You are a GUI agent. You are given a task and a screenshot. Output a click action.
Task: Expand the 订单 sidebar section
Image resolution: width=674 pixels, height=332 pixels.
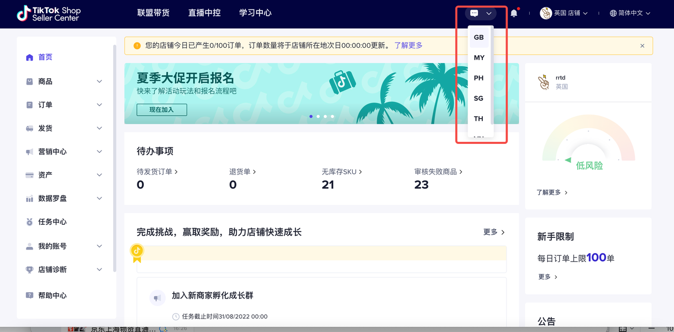point(99,105)
